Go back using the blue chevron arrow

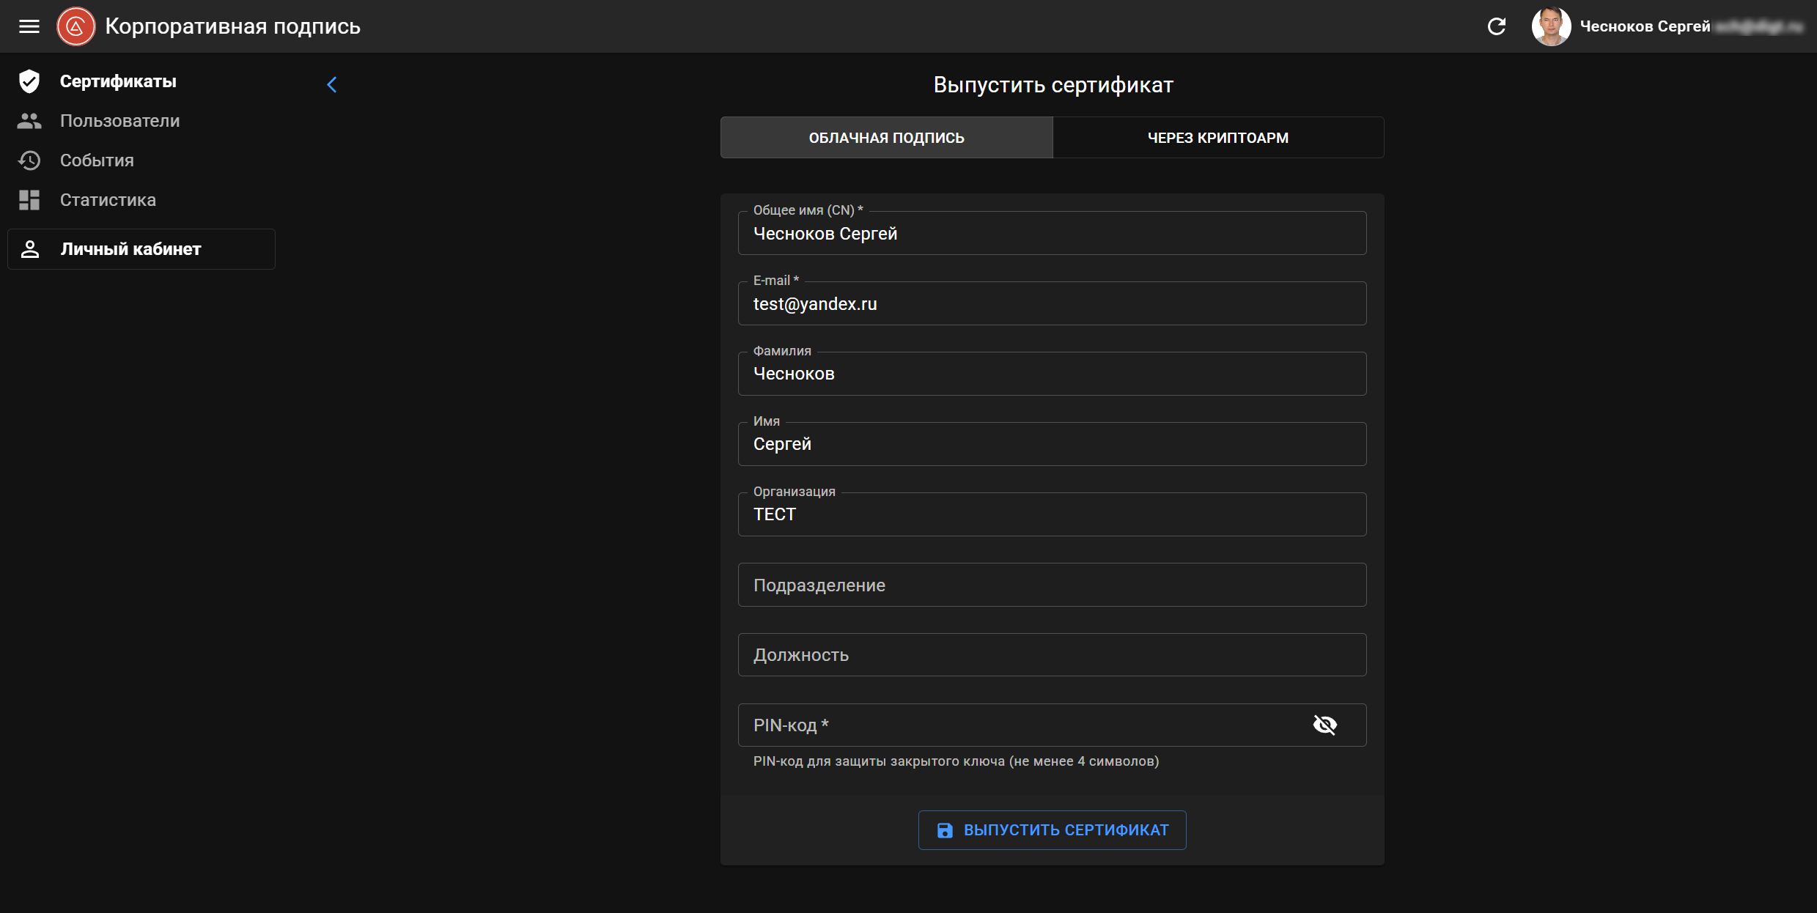(332, 85)
